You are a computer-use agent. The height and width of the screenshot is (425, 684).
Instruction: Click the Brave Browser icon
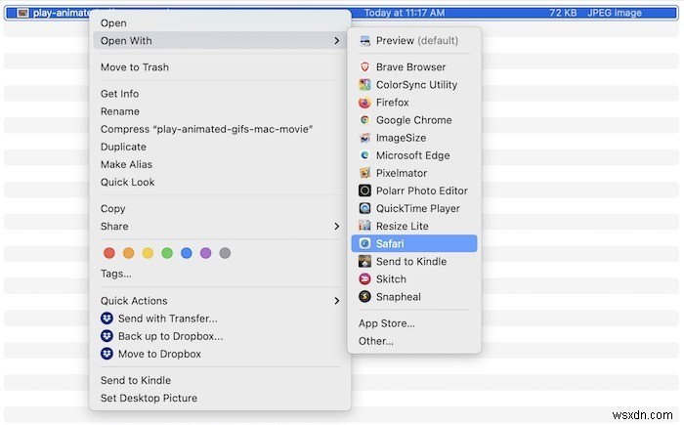click(365, 67)
